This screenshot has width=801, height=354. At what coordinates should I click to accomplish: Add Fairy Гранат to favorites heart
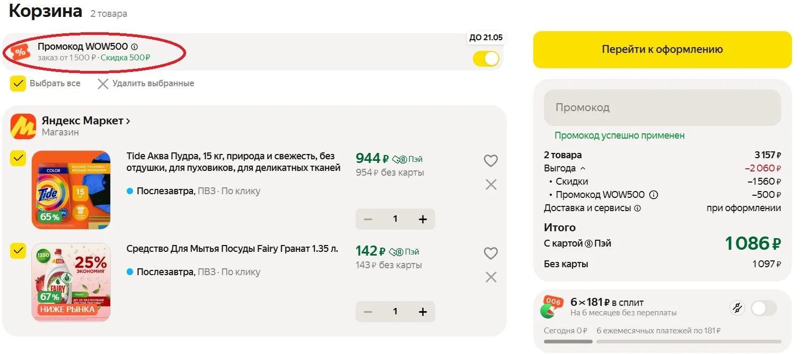coord(491,253)
